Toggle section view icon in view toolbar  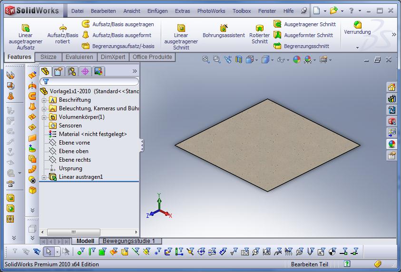point(239,59)
